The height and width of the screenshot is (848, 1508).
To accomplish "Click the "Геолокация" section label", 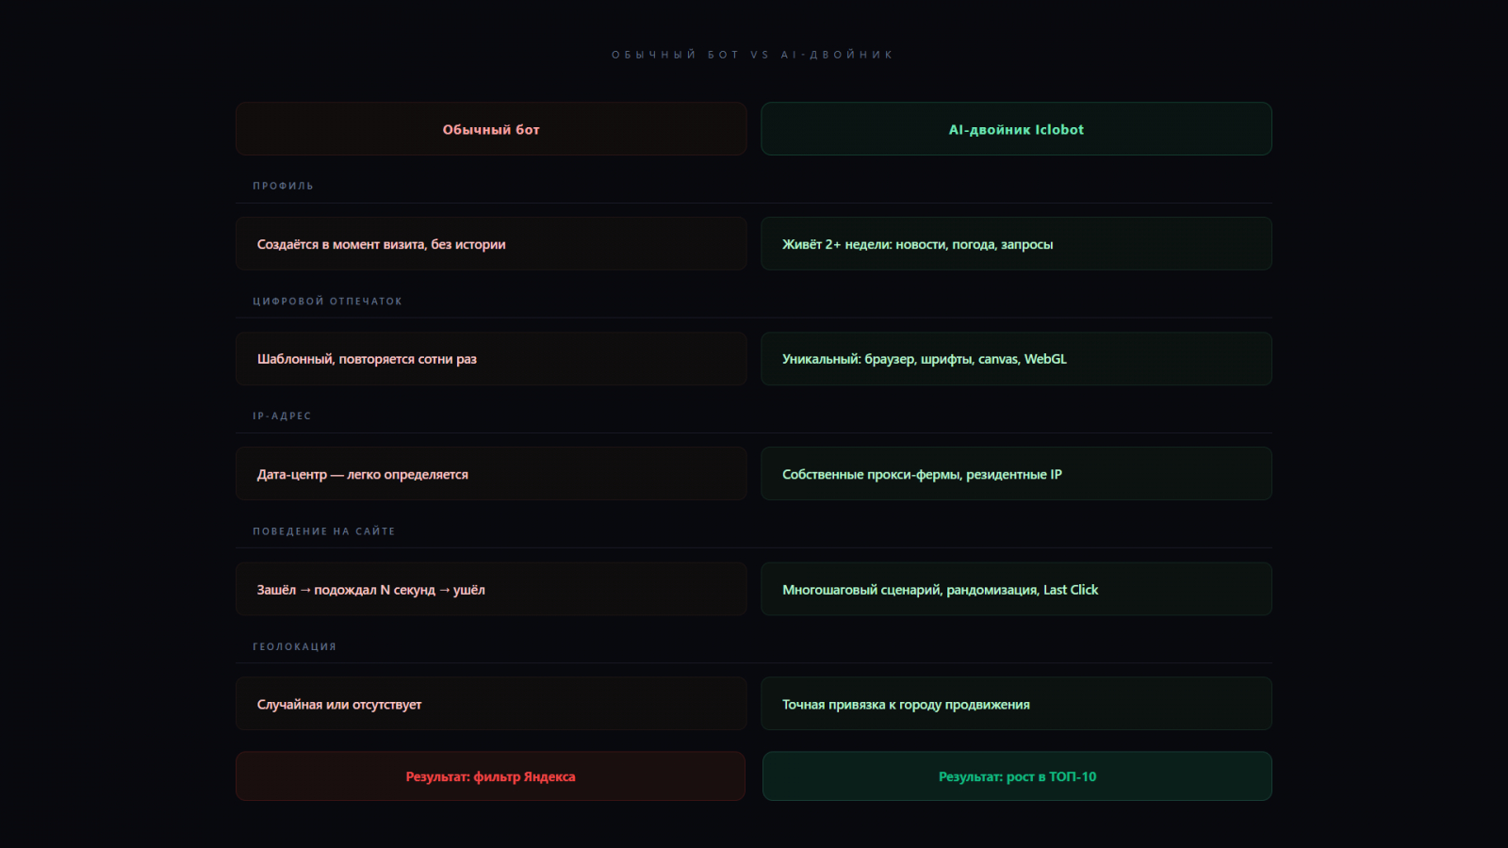I will 294,646.
